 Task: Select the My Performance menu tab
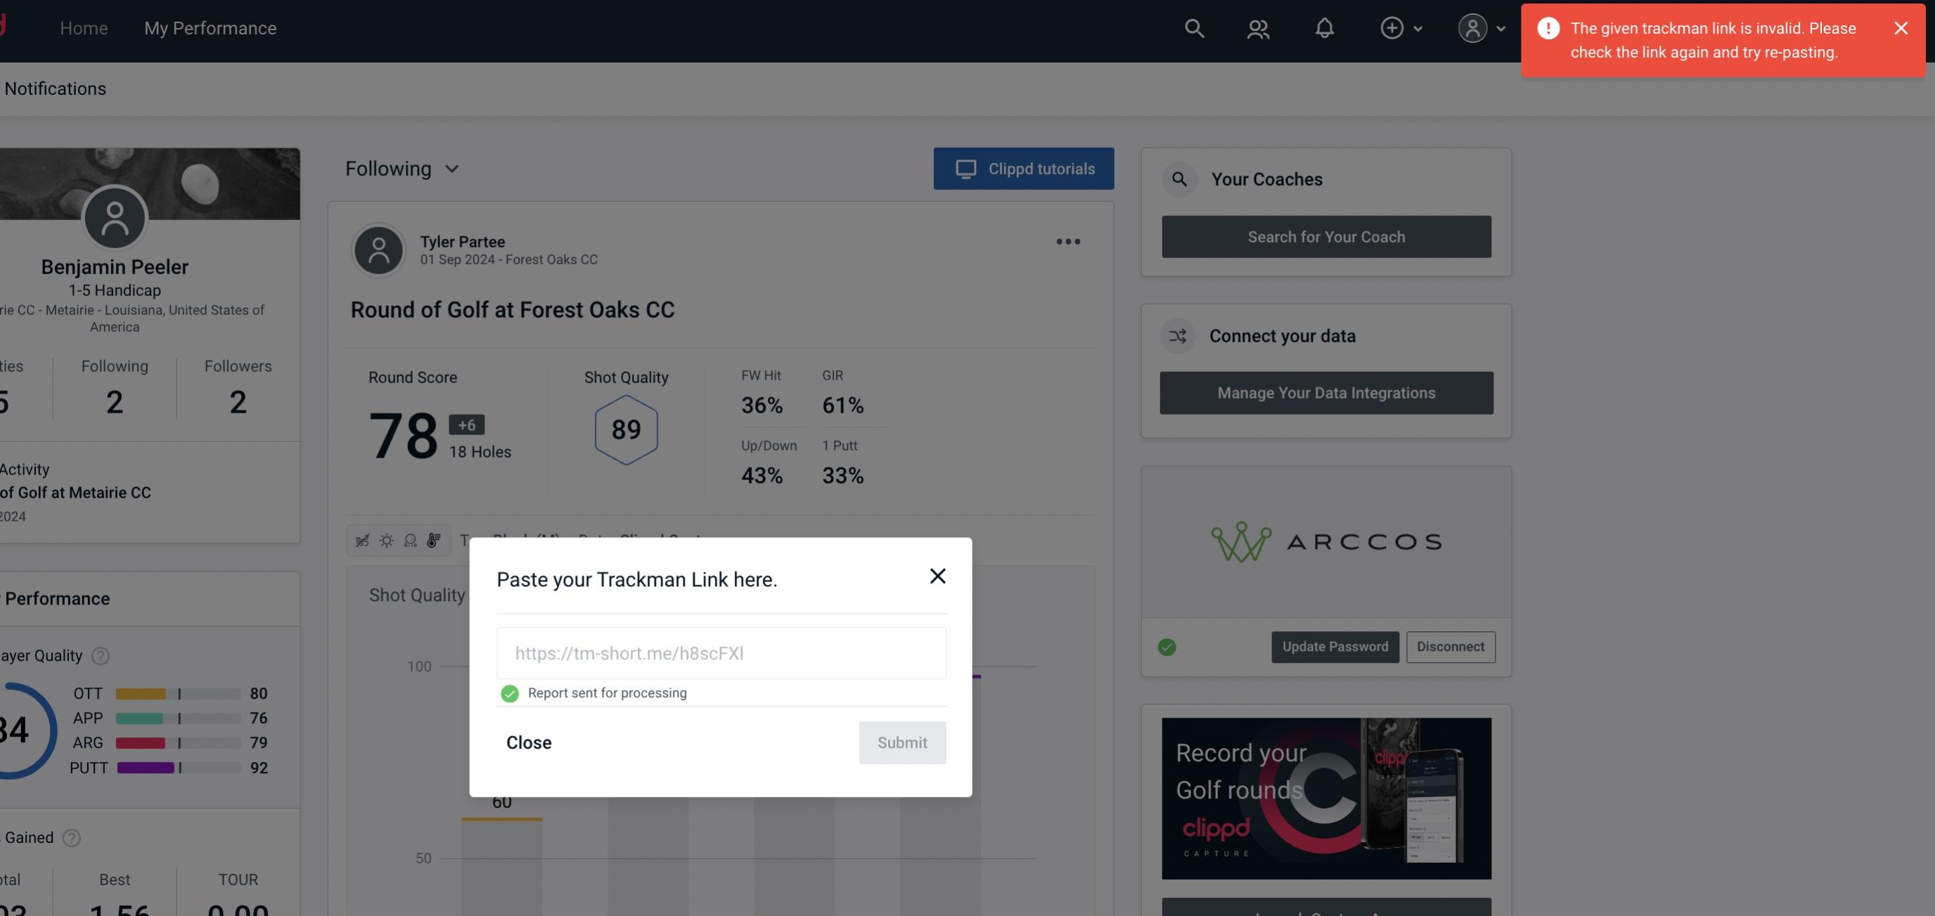click(210, 27)
